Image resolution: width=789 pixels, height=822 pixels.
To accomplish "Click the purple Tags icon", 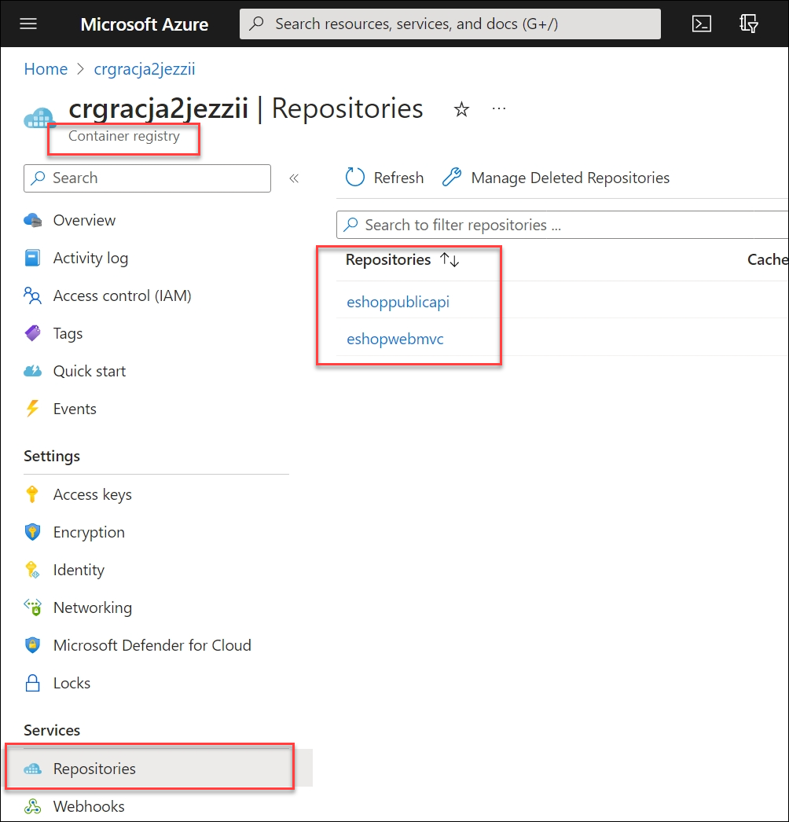I will pos(32,333).
